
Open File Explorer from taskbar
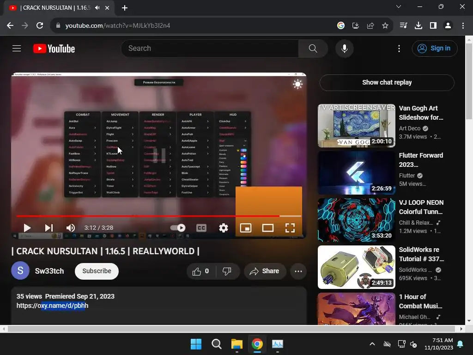tap(237, 344)
